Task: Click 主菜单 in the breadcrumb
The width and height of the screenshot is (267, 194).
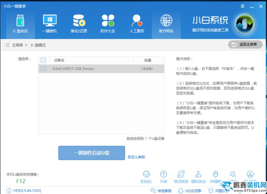Action: [17, 45]
